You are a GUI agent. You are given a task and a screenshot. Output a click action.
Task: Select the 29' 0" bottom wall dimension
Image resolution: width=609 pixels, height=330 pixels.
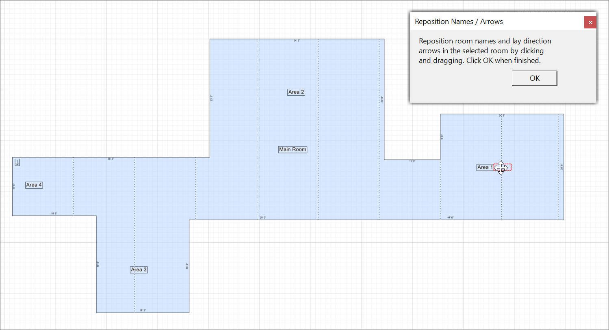tap(263, 218)
